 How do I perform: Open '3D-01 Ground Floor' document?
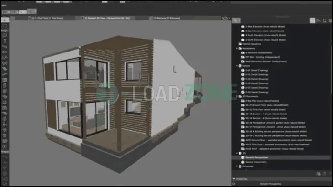267,105
